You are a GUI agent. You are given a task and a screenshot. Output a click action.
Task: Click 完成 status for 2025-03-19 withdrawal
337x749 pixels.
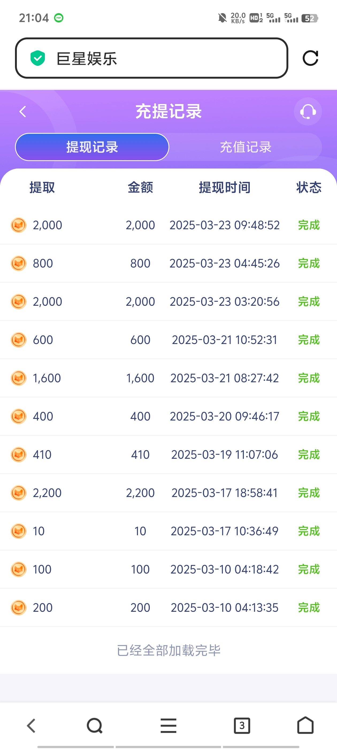(309, 454)
